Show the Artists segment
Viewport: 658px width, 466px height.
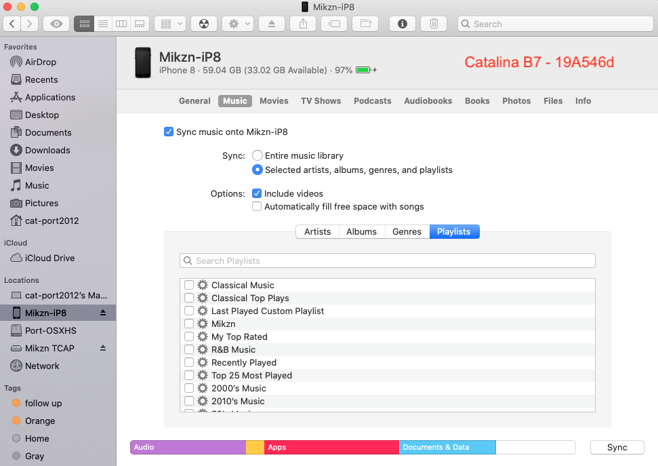[317, 231]
